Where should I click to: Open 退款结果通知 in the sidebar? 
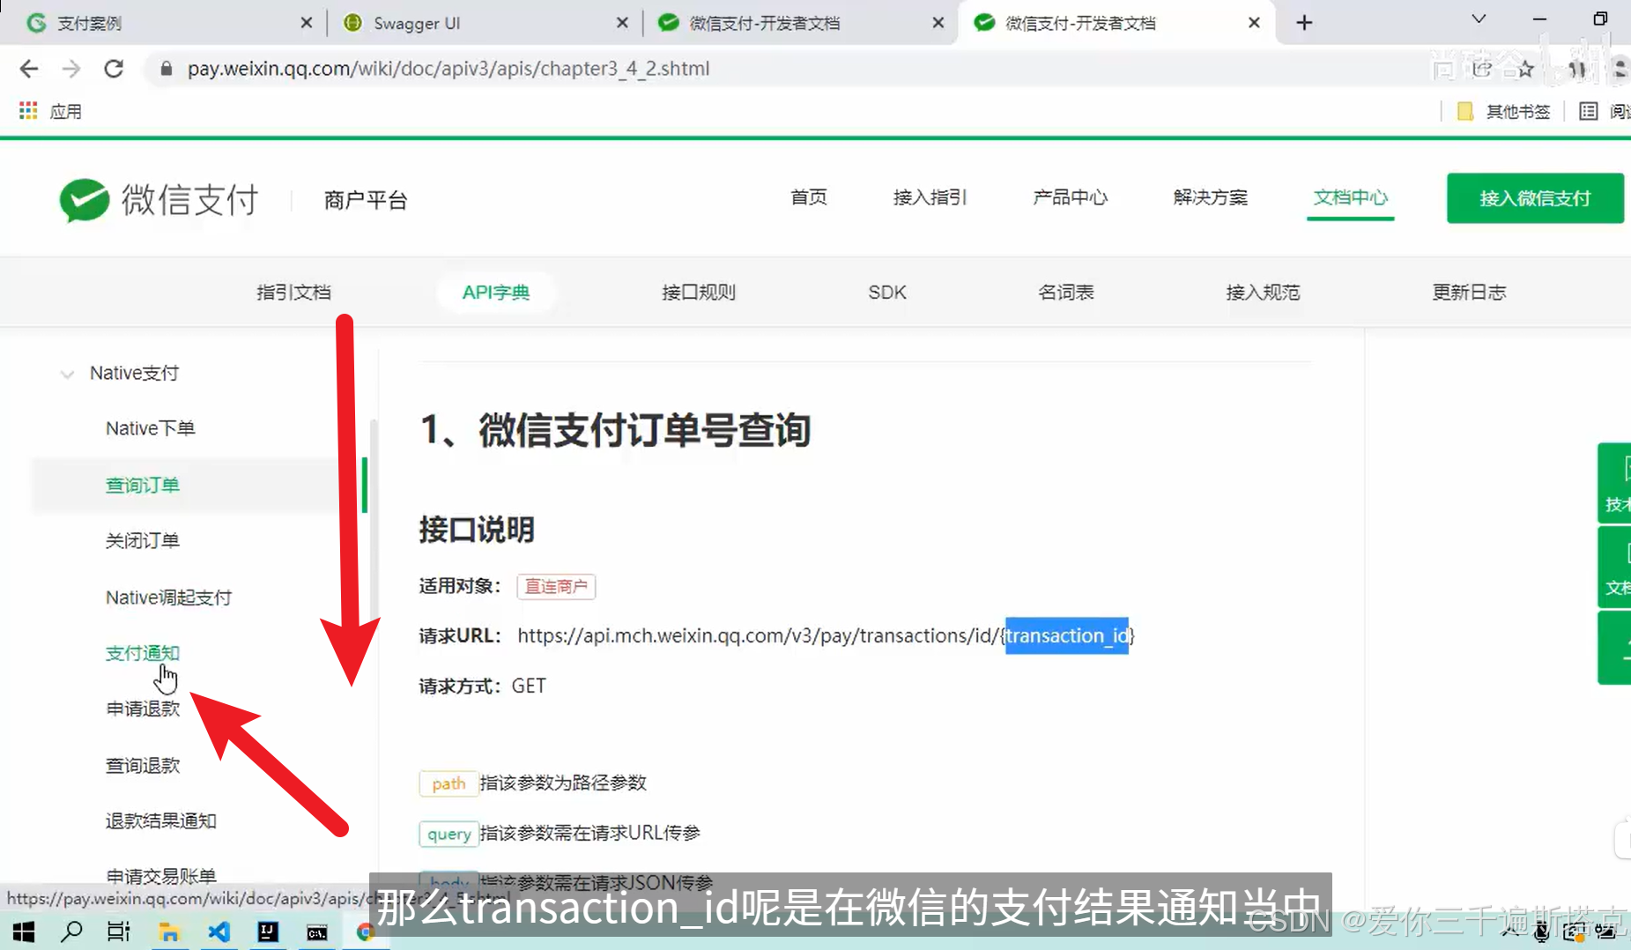click(161, 821)
